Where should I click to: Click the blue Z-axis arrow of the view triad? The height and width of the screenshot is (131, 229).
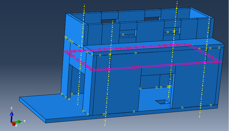11,117
